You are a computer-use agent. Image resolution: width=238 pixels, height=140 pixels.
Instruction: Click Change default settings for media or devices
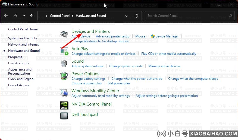click(x=103, y=54)
